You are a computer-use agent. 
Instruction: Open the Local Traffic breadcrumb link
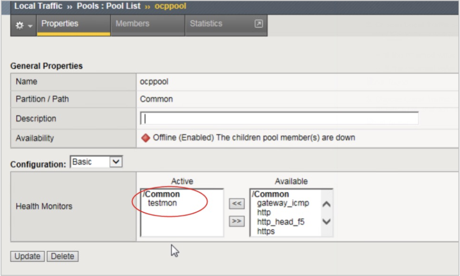click(x=38, y=6)
